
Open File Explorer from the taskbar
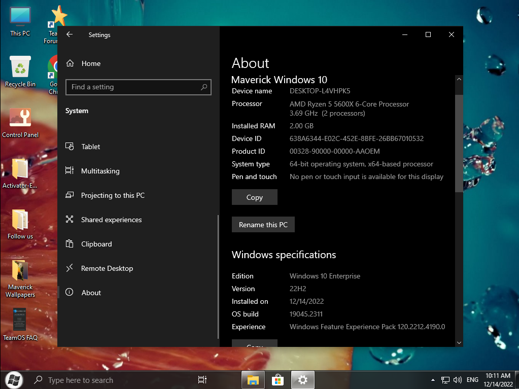[x=253, y=379]
